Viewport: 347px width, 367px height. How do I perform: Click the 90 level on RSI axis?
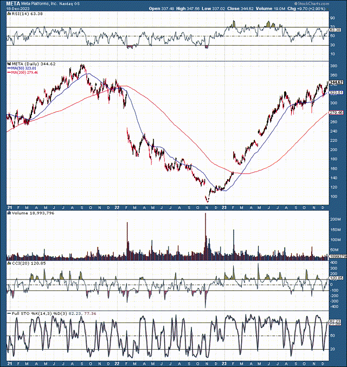pos(332,18)
